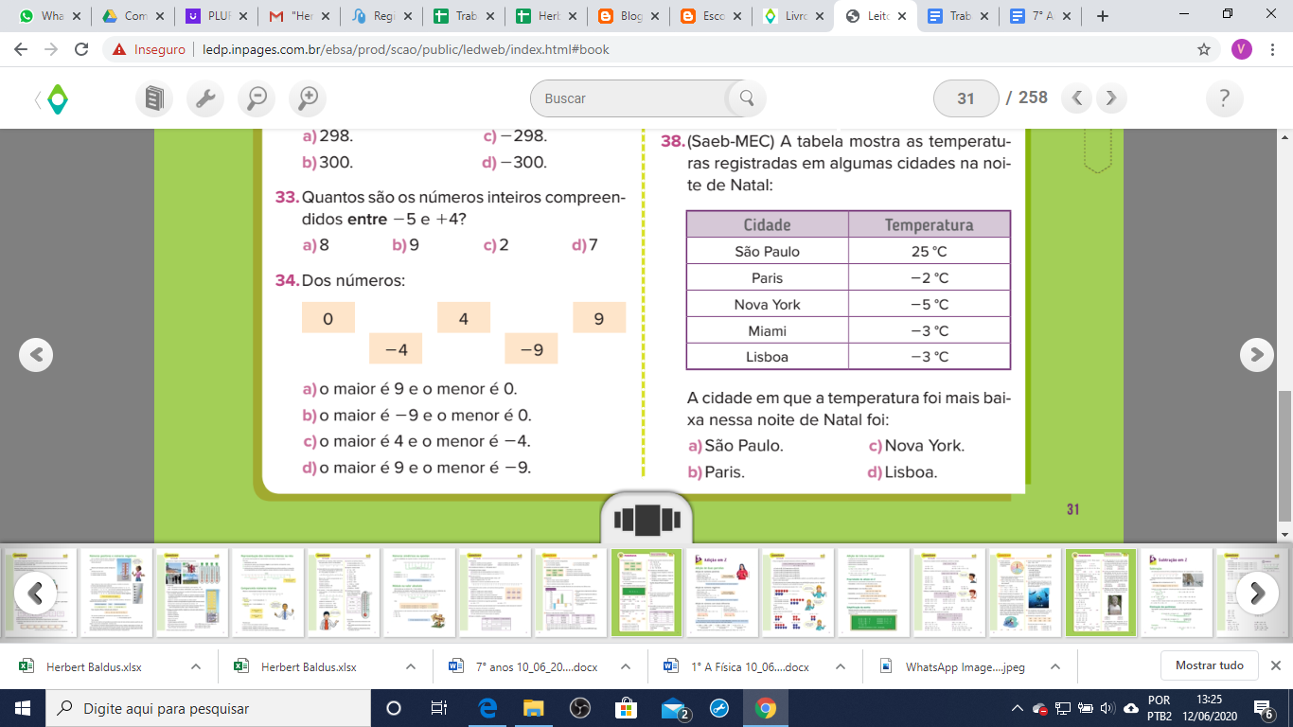Expand options for 1° A Física docx download
Screen dimensions: 1293x727
click(x=841, y=666)
